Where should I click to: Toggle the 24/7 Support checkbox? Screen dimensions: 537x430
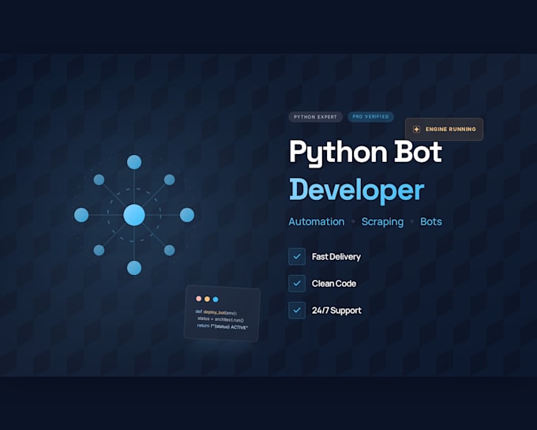point(297,311)
